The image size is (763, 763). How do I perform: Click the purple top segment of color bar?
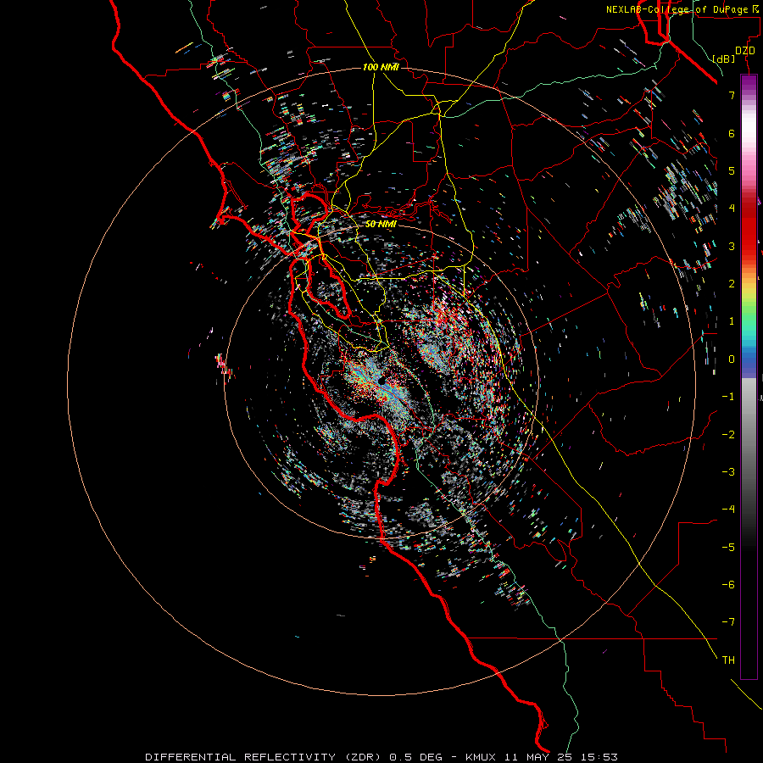[x=749, y=81]
